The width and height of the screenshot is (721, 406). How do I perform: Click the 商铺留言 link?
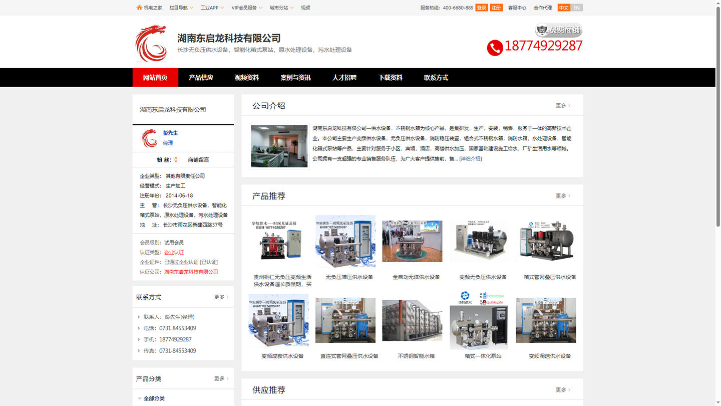point(198,160)
